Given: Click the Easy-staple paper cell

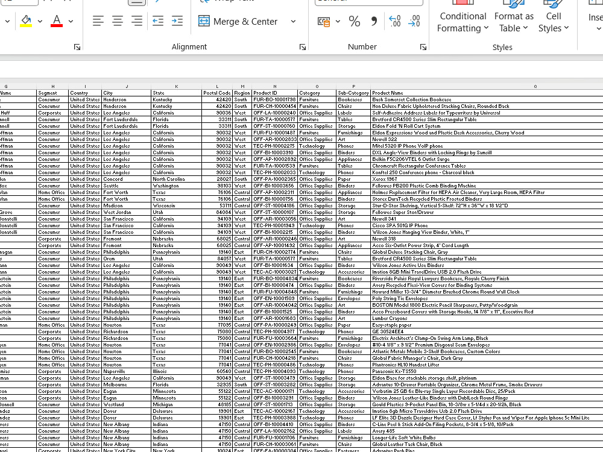Looking at the screenshot, I should pos(487,325).
